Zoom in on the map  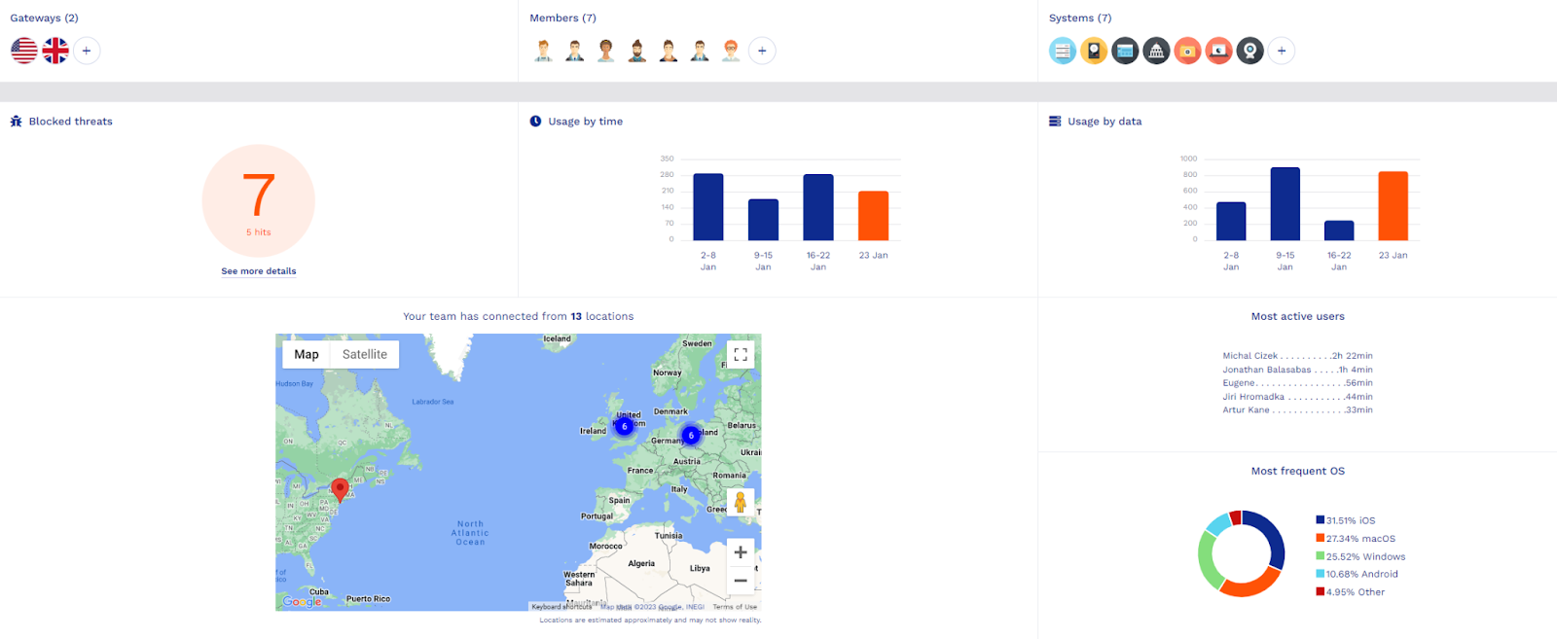[x=741, y=552]
